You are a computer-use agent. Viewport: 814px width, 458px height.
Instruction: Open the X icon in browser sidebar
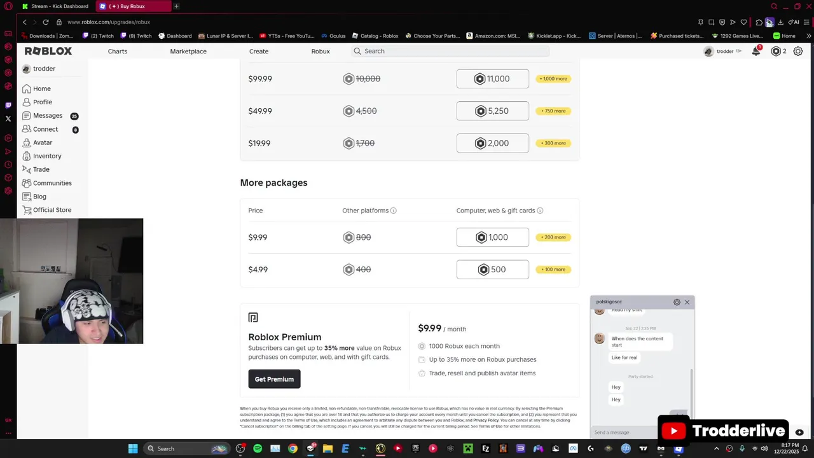[x=8, y=118]
